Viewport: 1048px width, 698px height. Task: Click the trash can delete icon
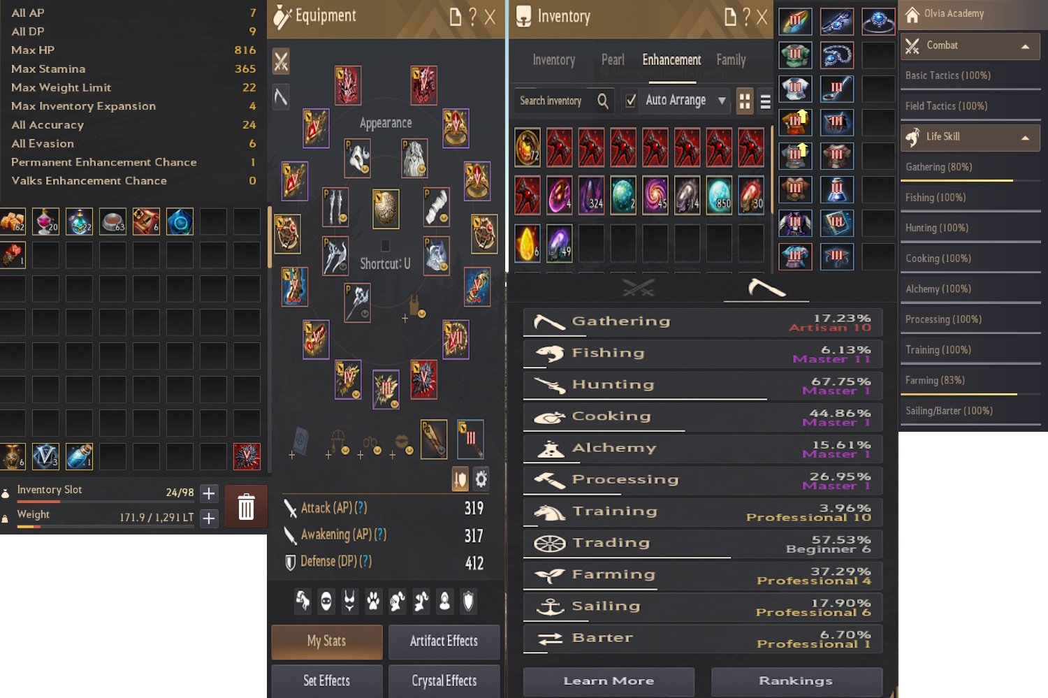pos(246,507)
